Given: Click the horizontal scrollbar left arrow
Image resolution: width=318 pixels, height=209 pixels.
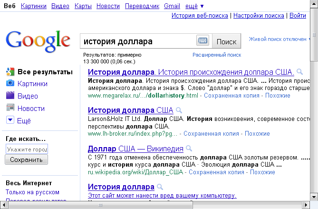Looking at the screenshot, I should (4, 205).
